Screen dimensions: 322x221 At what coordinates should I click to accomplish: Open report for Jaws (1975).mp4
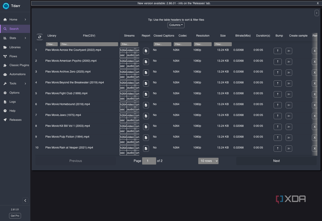tap(146, 116)
